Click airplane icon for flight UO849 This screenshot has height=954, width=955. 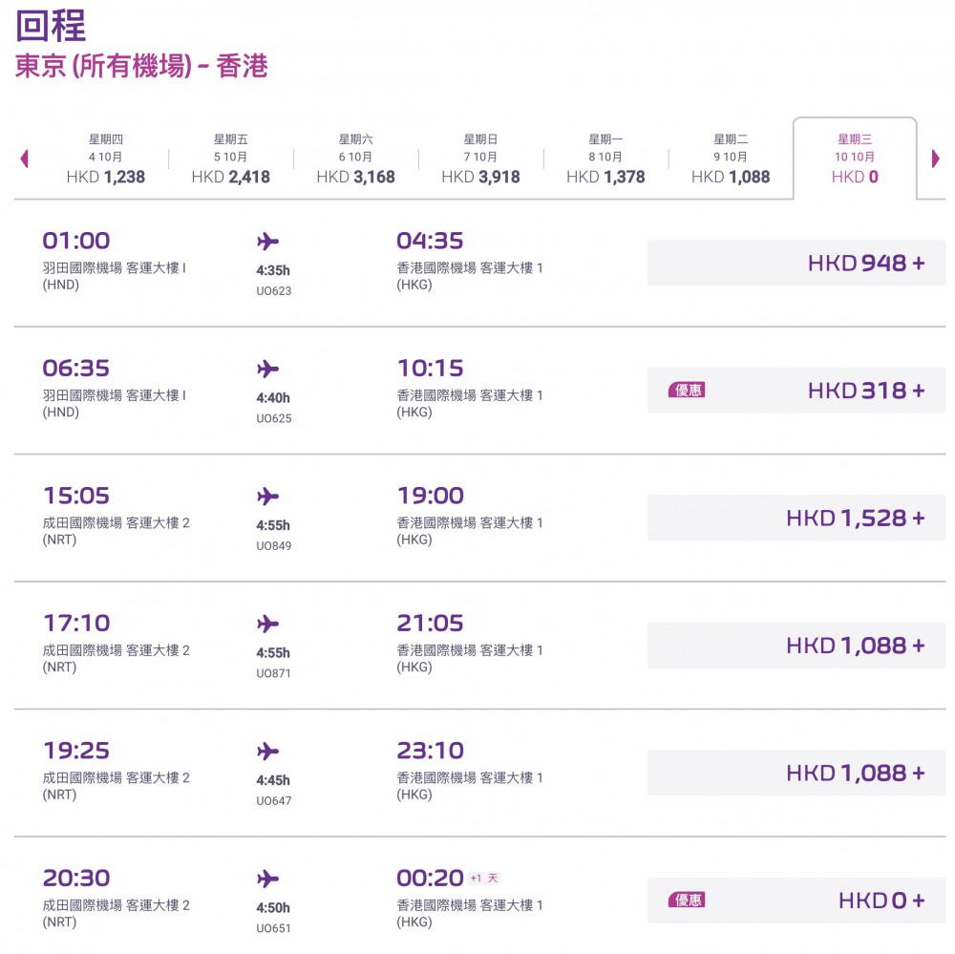268,497
